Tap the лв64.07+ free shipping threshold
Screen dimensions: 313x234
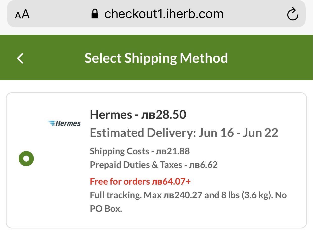tap(171, 181)
